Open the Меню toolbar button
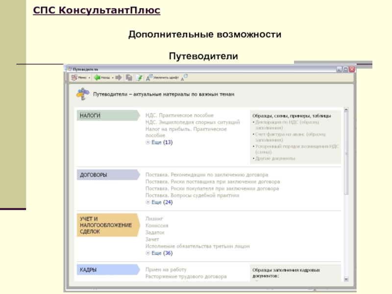The width and height of the screenshot is (392, 294). [79, 77]
